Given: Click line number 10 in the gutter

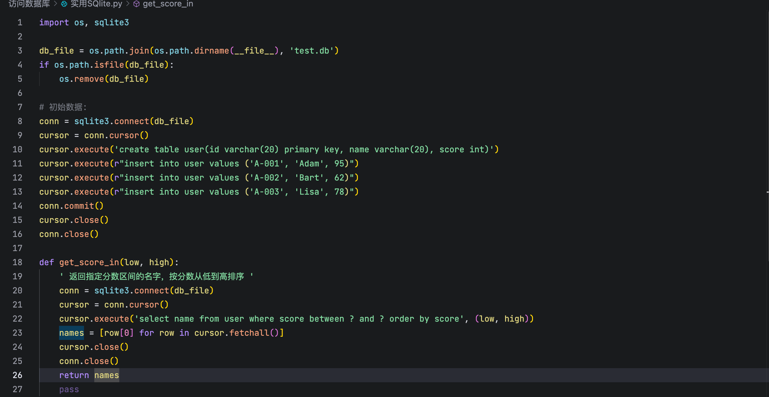Looking at the screenshot, I should pos(17,149).
